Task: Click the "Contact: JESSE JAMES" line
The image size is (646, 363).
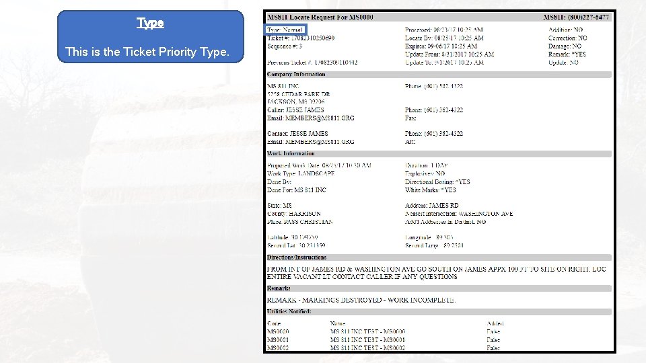Action: (x=297, y=134)
